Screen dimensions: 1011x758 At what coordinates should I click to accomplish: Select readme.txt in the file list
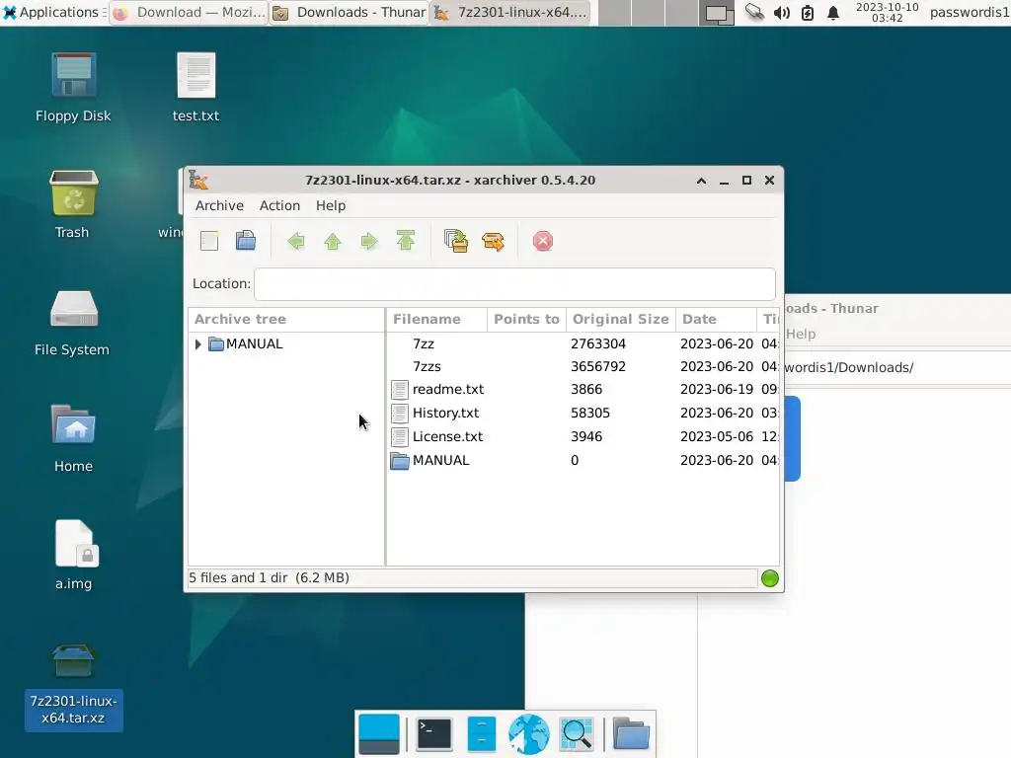[583, 389]
